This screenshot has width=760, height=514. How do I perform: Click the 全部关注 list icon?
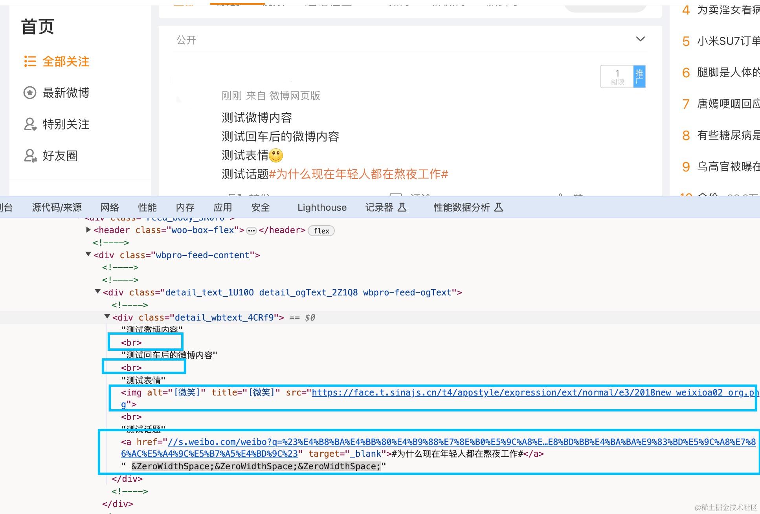pyautogui.click(x=30, y=61)
